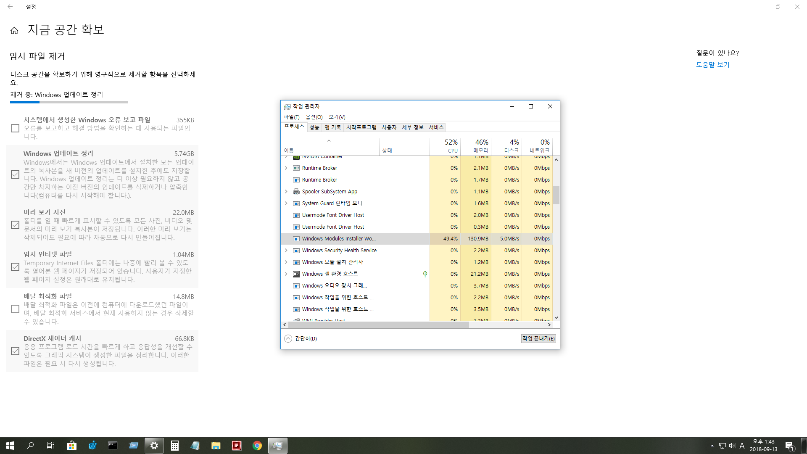Click the sort arrow above 이름 column
The height and width of the screenshot is (454, 807).
coord(329,141)
